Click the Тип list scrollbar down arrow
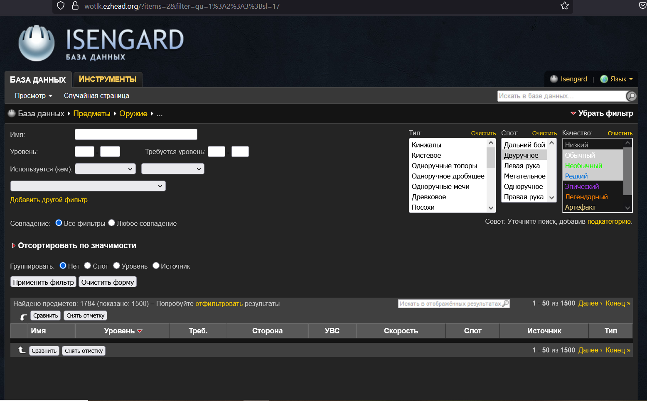The width and height of the screenshot is (647, 401). click(x=491, y=208)
